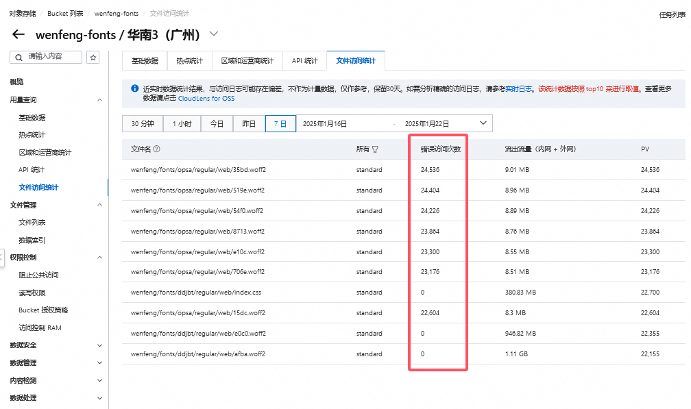Open the bucket switcher chevron after 华南3（广州）

(214, 34)
